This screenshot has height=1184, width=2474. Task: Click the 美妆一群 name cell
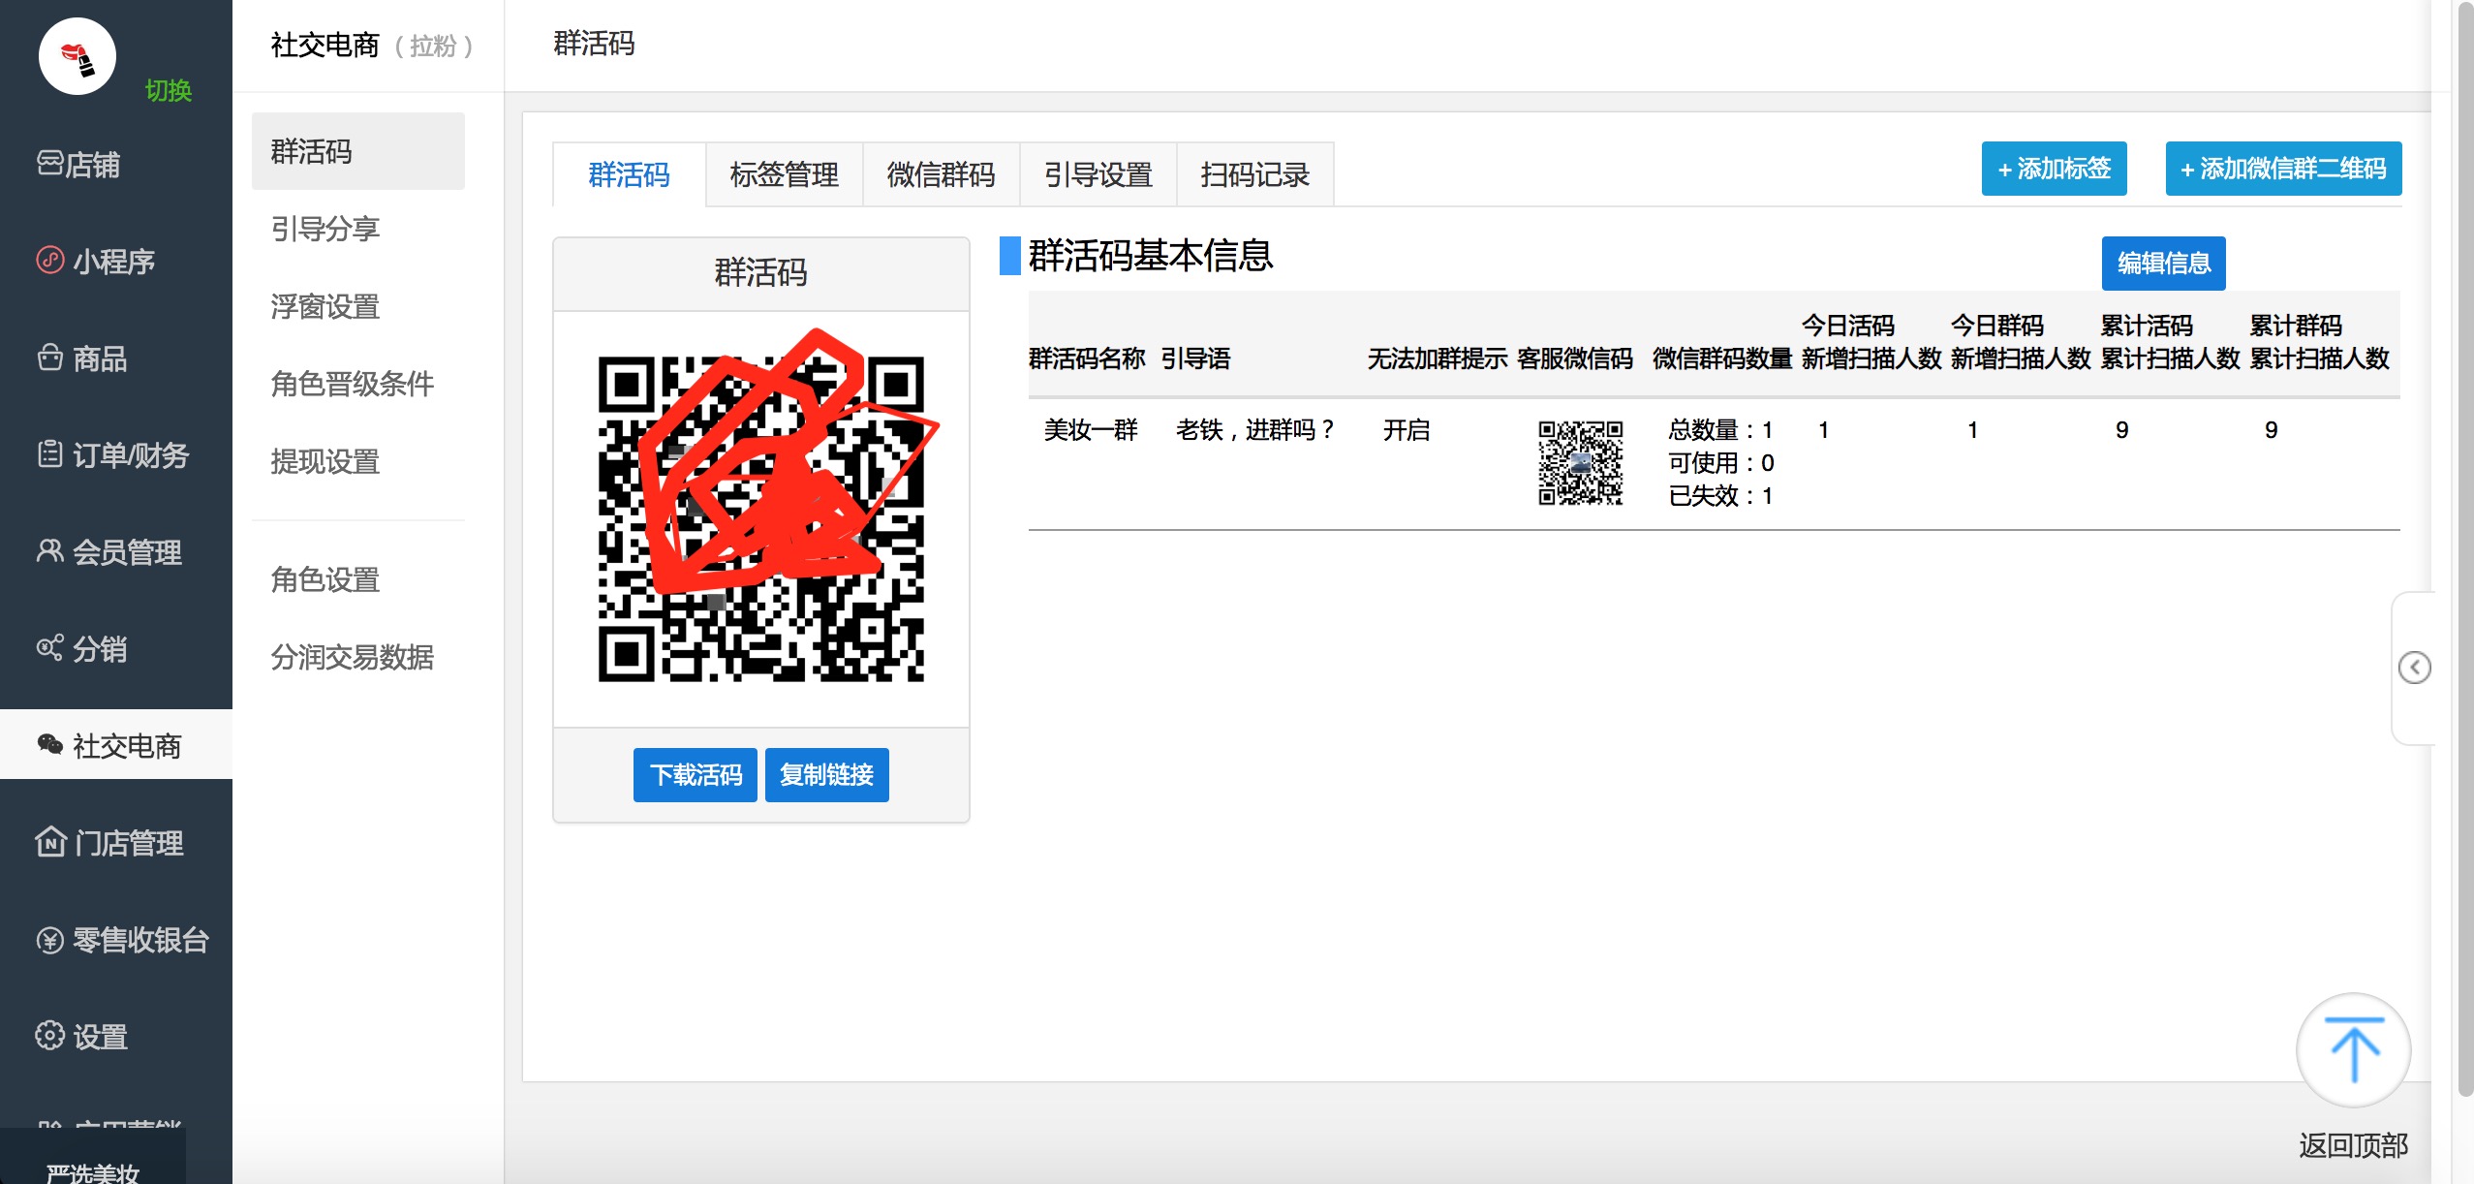[1091, 429]
